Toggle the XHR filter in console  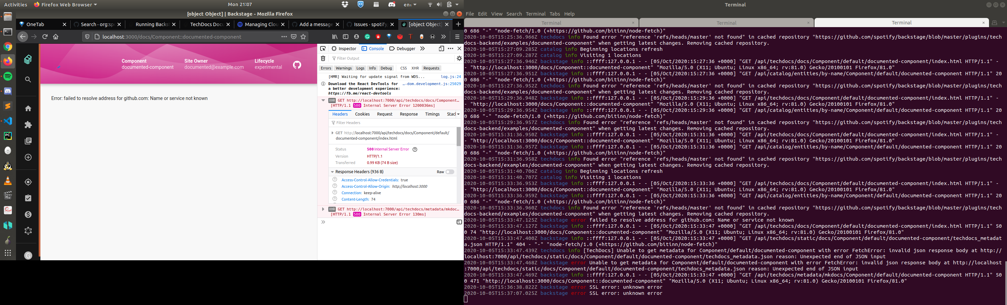click(x=415, y=68)
